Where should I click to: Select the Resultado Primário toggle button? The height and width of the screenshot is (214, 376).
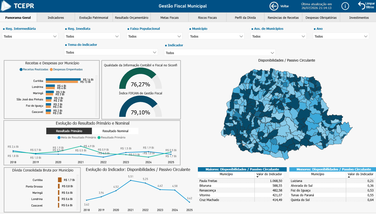coord(69,131)
